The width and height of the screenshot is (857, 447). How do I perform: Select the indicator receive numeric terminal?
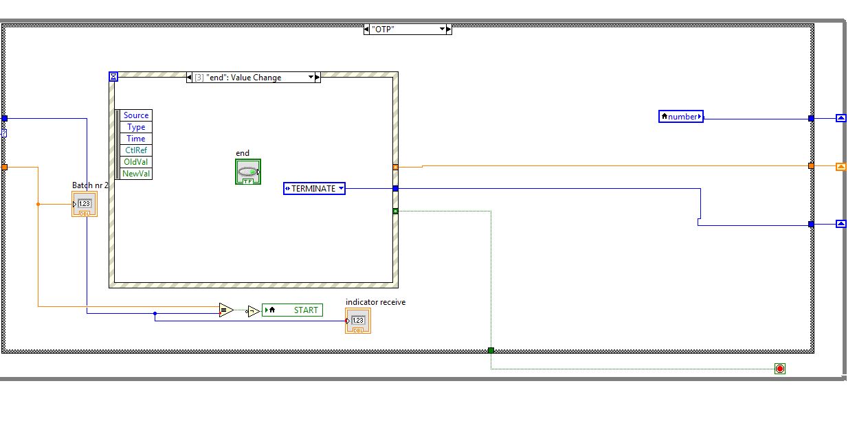click(x=357, y=321)
